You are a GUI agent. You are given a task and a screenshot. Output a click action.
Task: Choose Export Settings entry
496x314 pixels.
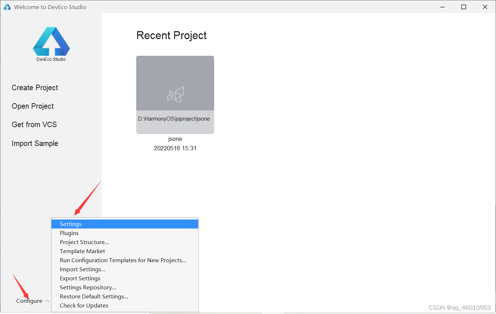pos(125,279)
